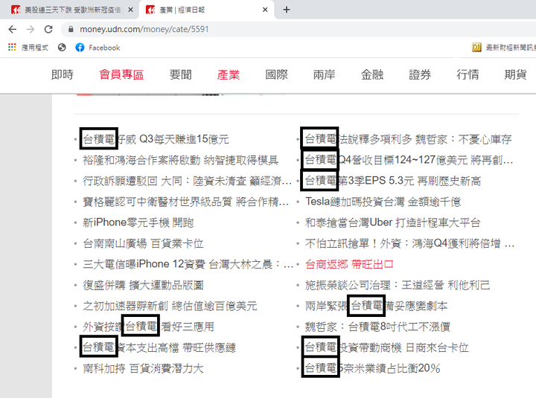Open article 之初加速器孵新創

(170, 306)
